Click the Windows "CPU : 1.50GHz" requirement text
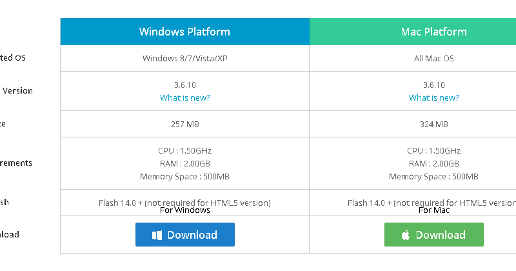 [185, 150]
